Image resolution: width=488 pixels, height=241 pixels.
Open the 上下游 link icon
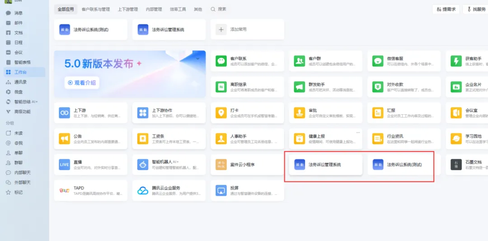tap(65, 113)
